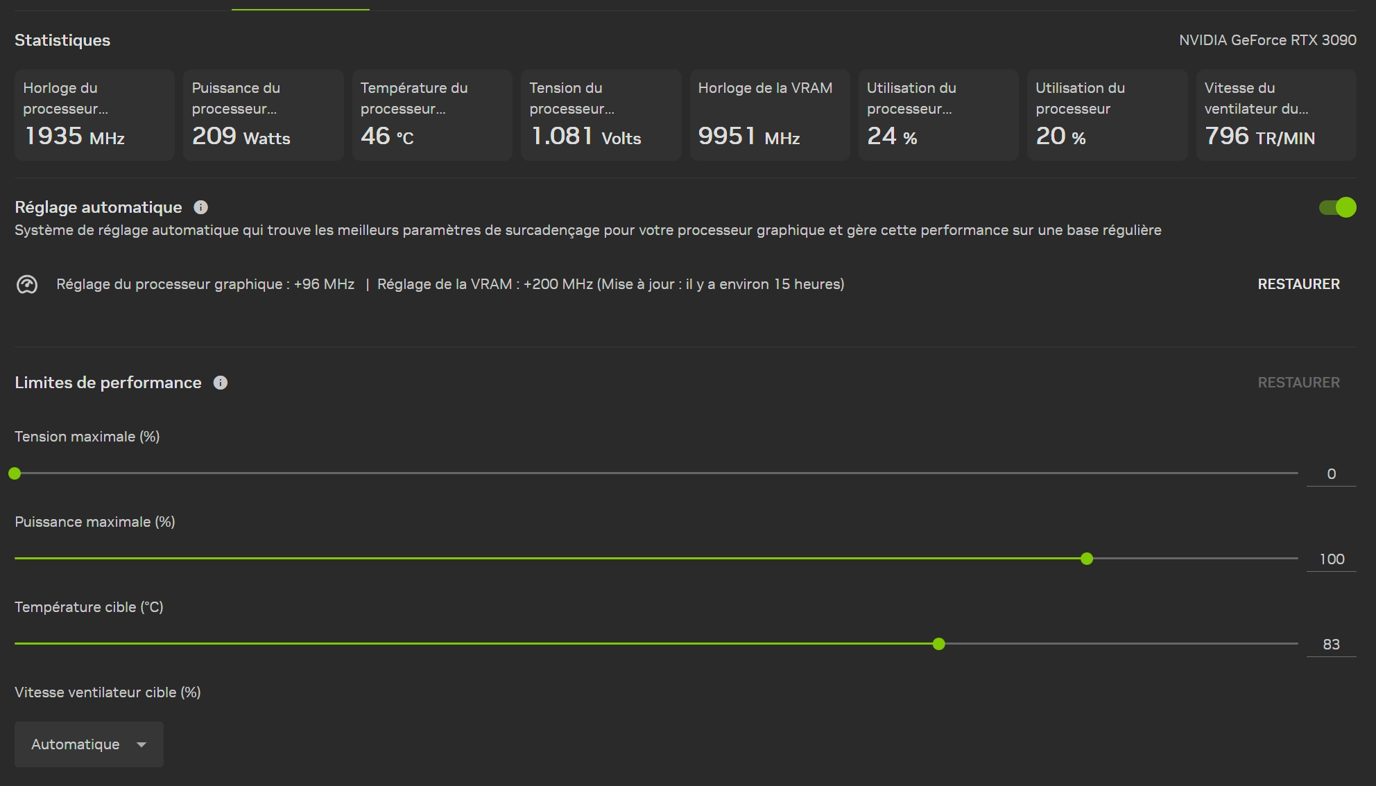Viewport: 1376px width, 786px height.
Task: Select the Horloge de la VRAM card
Action: point(769,115)
